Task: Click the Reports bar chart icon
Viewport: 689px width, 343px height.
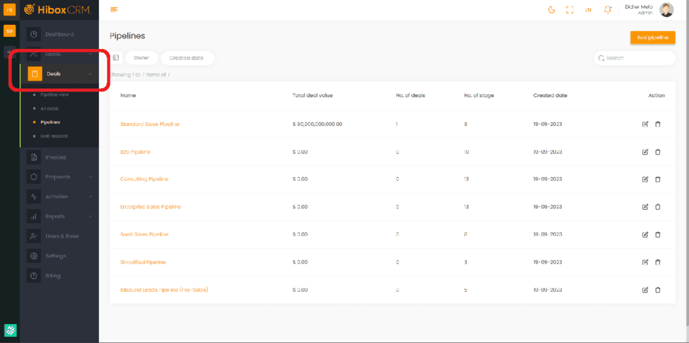Action: [x=34, y=217]
